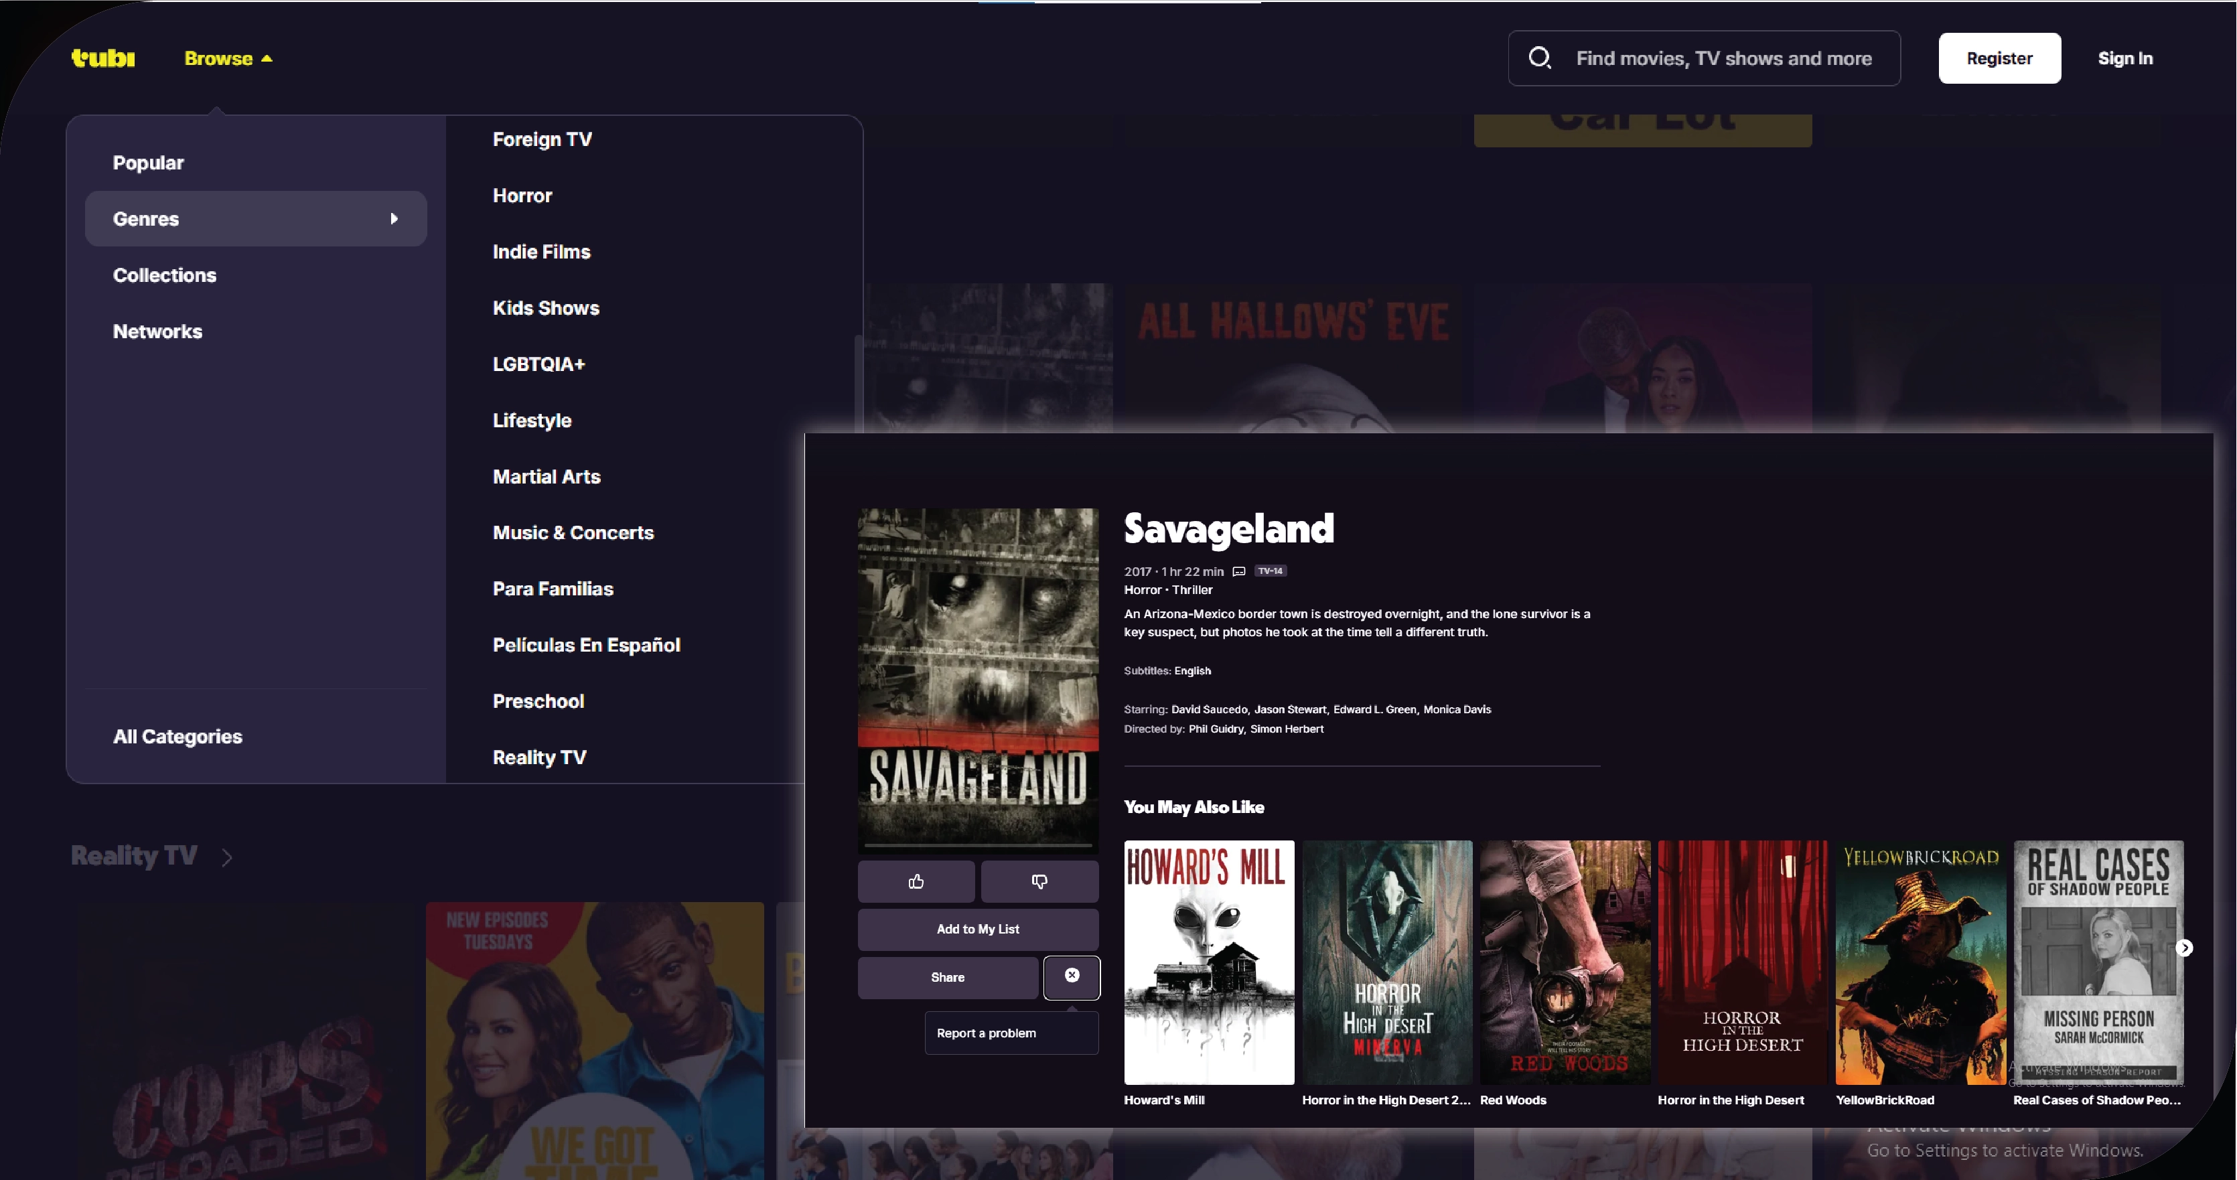This screenshot has width=2237, height=1180.
Task: Open Howard's Mill movie thumbnail
Action: click(1208, 961)
